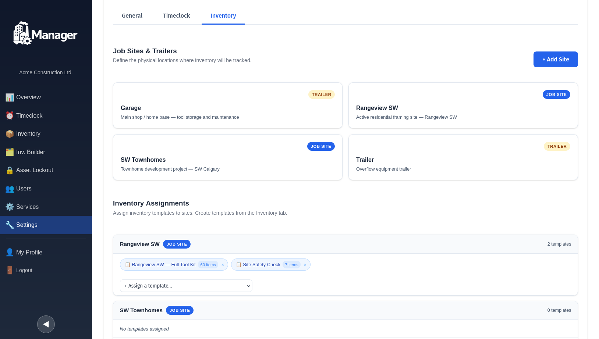Open Settings via the wrench icon
599x339 pixels.
pos(10,225)
